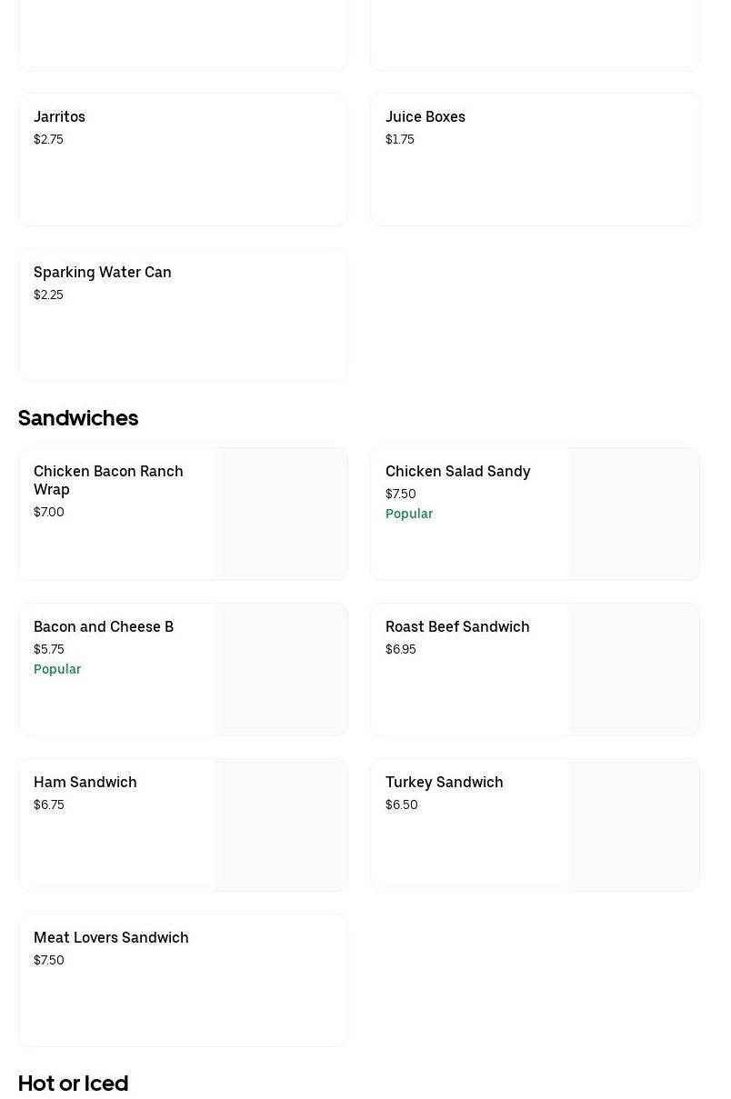Screen dimensions: 731x1099
Task: Select the Bacon and Cheese B title
Action: [104, 627]
